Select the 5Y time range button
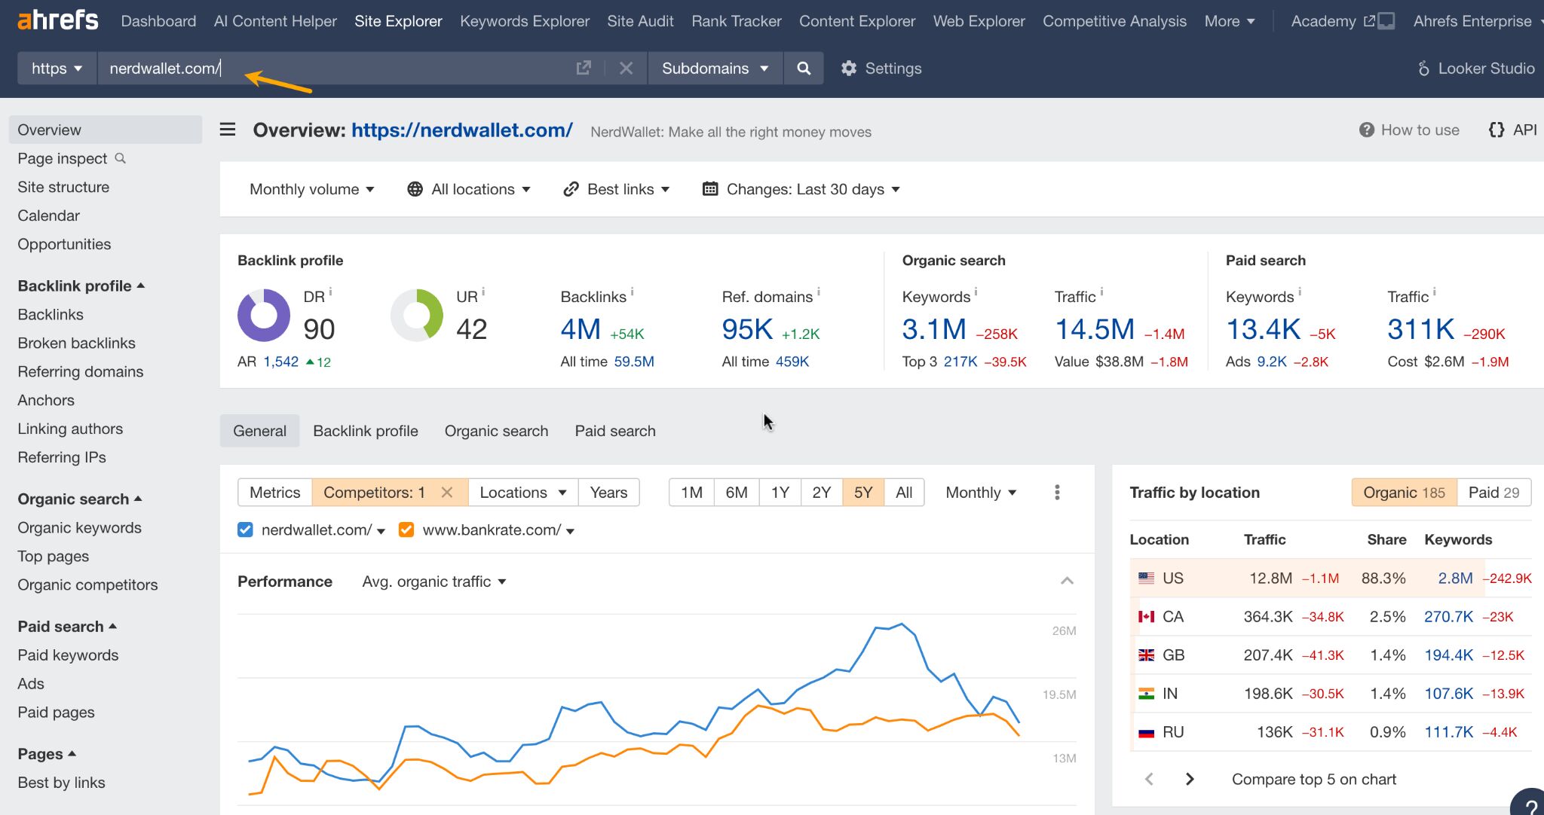The width and height of the screenshot is (1544, 815). pos(862,493)
